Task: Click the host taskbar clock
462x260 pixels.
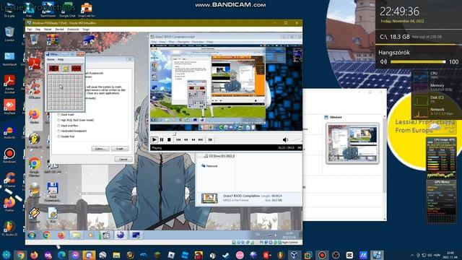Action: pos(450,255)
